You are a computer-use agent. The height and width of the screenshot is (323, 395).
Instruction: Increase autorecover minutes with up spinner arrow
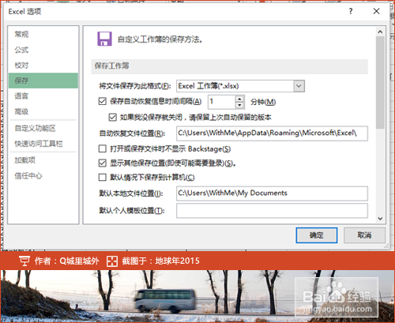coord(239,99)
